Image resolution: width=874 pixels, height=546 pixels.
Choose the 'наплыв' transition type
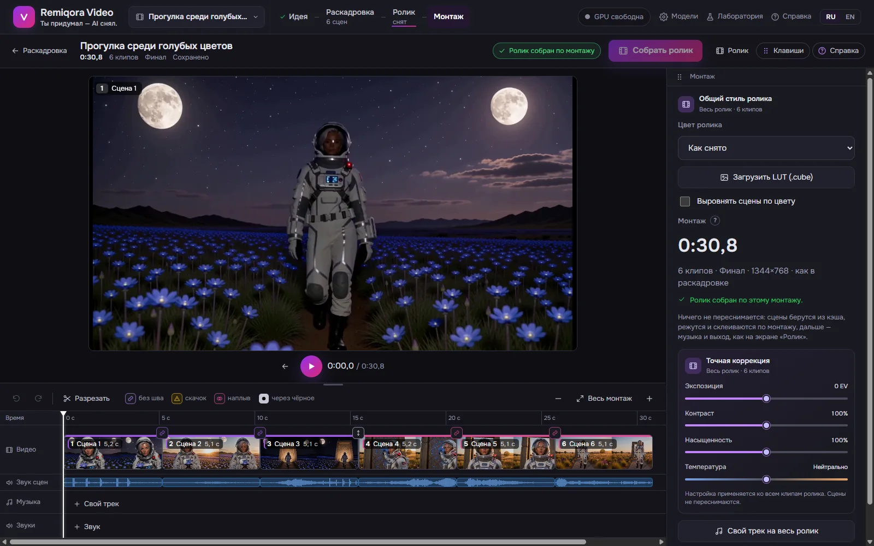pyautogui.click(x=232, y=399)
